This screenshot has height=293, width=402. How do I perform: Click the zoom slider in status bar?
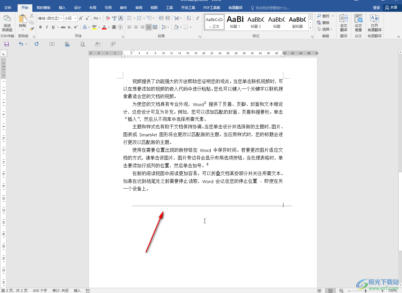(366, 291)
